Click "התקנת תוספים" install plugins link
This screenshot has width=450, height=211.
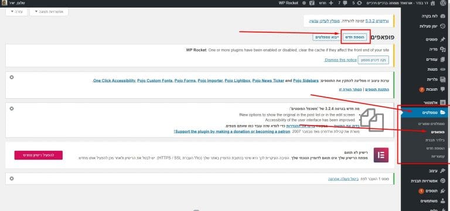pyautogui.click(x=378, y=89)
